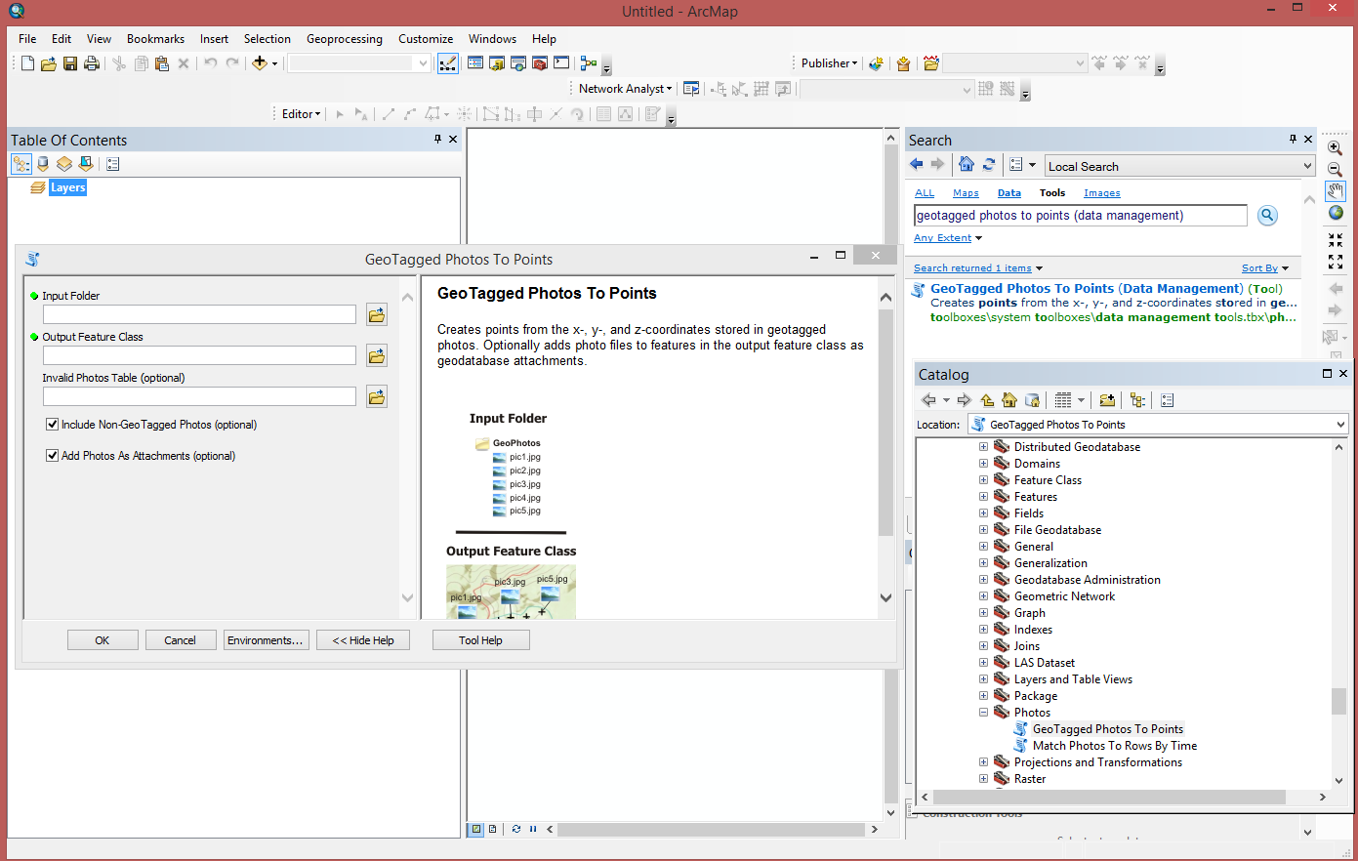This screenshot has width=1358, height=861.
Task: Open the Windows menu
Action: (492, 39)
